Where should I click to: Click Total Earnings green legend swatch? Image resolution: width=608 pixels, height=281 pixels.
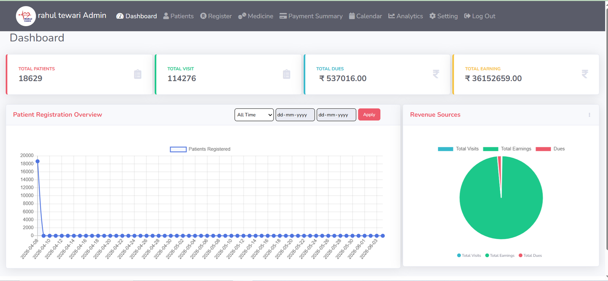491,149
